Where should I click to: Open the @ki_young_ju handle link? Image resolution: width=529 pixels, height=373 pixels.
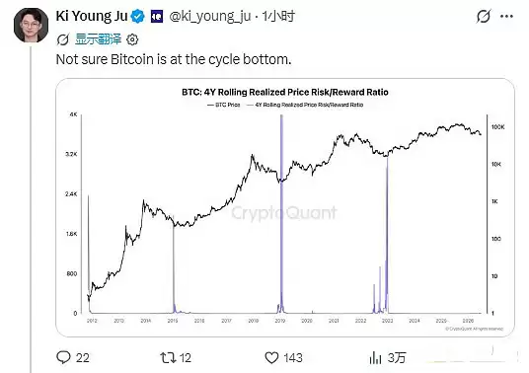[210, 16]
